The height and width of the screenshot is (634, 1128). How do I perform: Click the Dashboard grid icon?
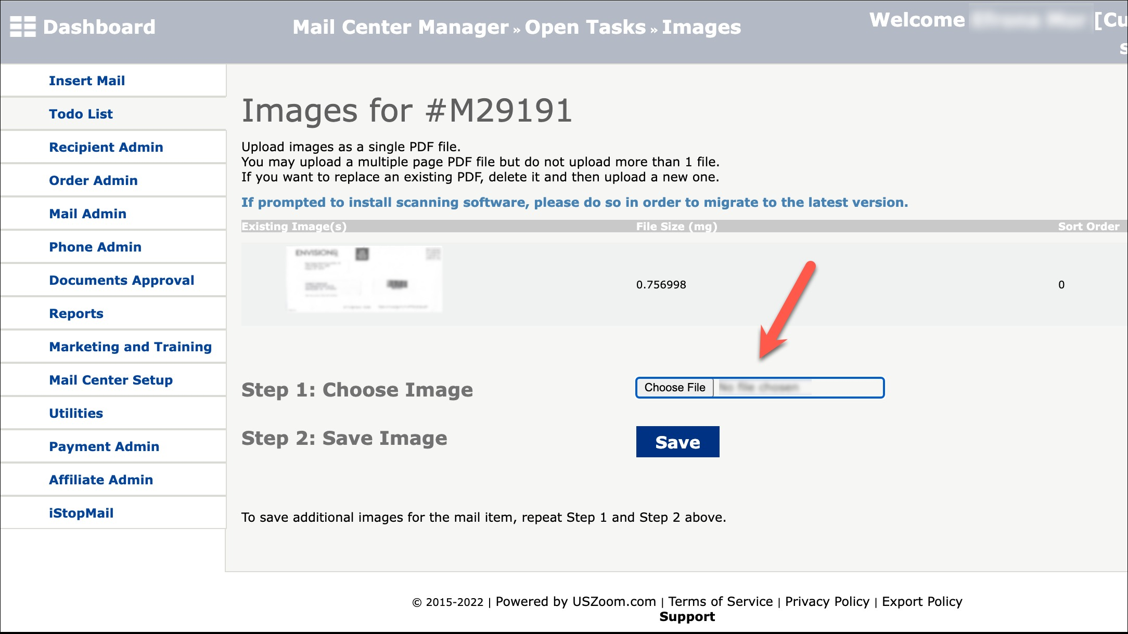click(23, 27)
